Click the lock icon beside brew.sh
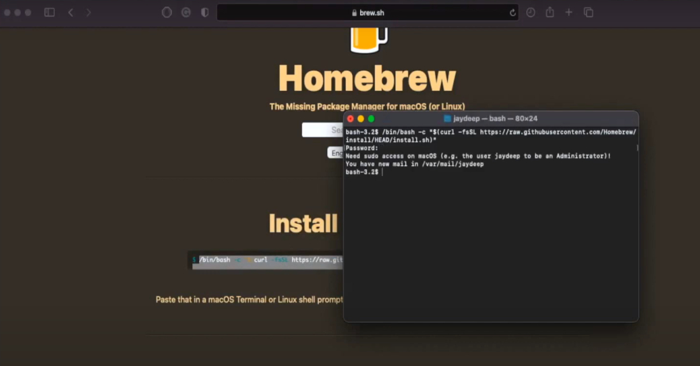The image size is (700, 366). (354, 13)
